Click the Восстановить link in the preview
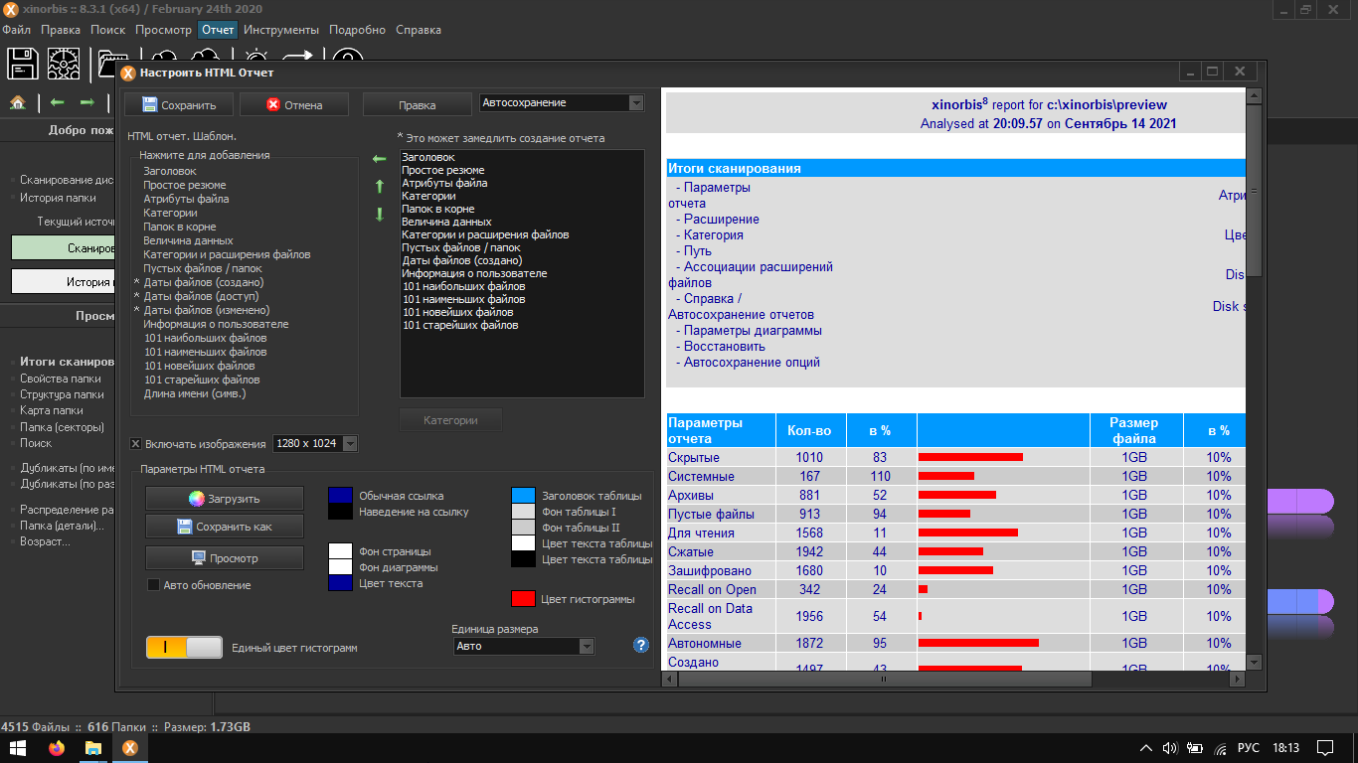Viewport: 1358px width, 763px height. click(x=725, y=347)
